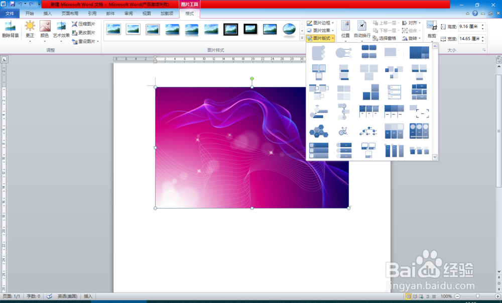502x303 pixels.
Task: Click the proofing check icon in status bar
Action: (x=49, y=296)
